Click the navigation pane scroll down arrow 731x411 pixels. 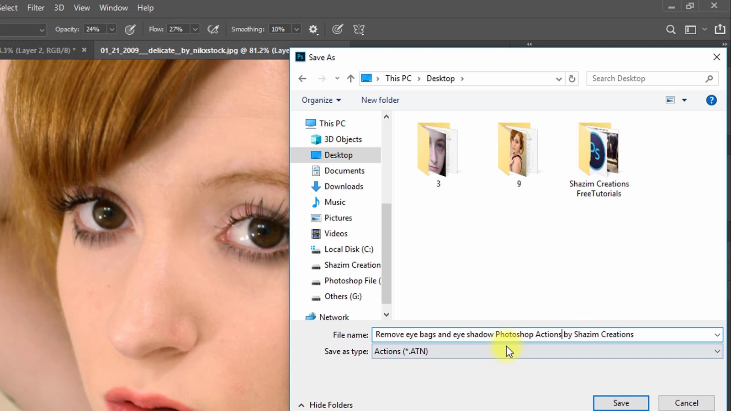click(387, 315)
